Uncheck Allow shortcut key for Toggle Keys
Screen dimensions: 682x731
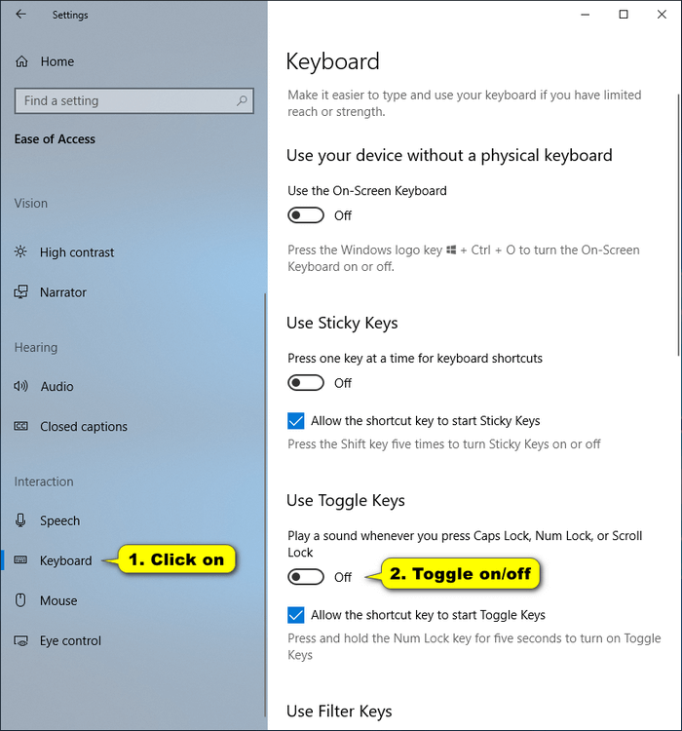296,615
